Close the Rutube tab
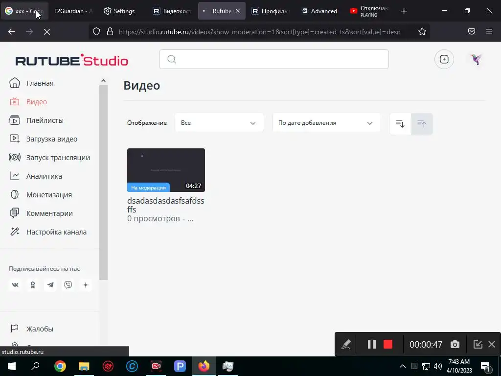501x376 pixels. tap(238, 11)
